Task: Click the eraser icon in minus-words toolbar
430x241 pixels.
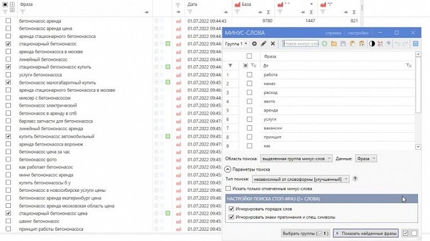Action: pyautogui.click(x=388, y=44)
